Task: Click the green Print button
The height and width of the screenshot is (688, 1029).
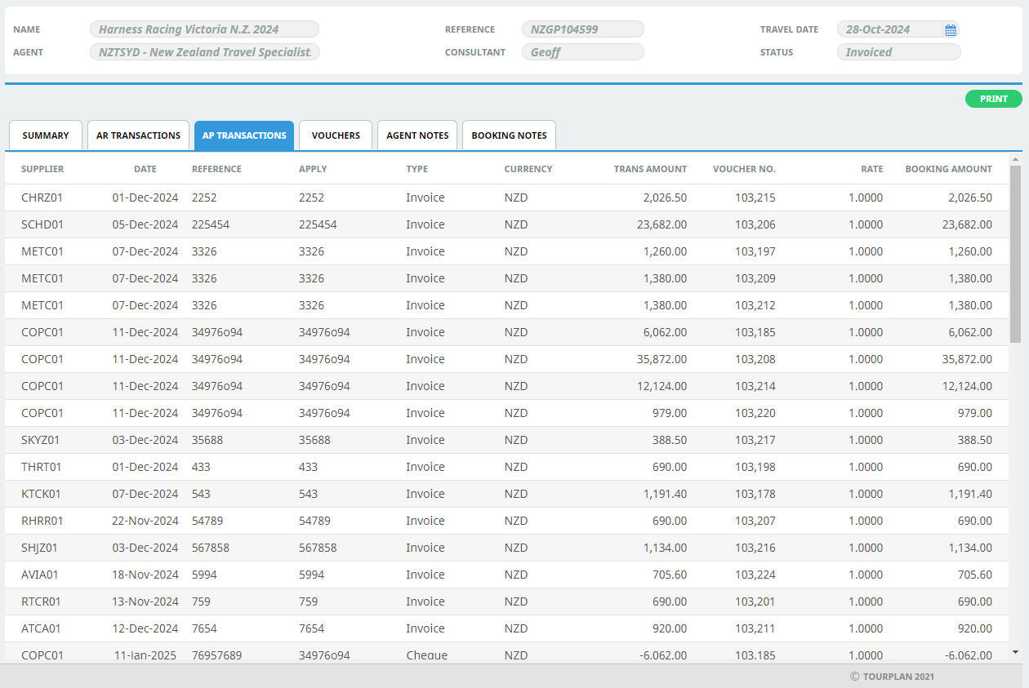Action: pyautogui.click(x=993, y=99)
